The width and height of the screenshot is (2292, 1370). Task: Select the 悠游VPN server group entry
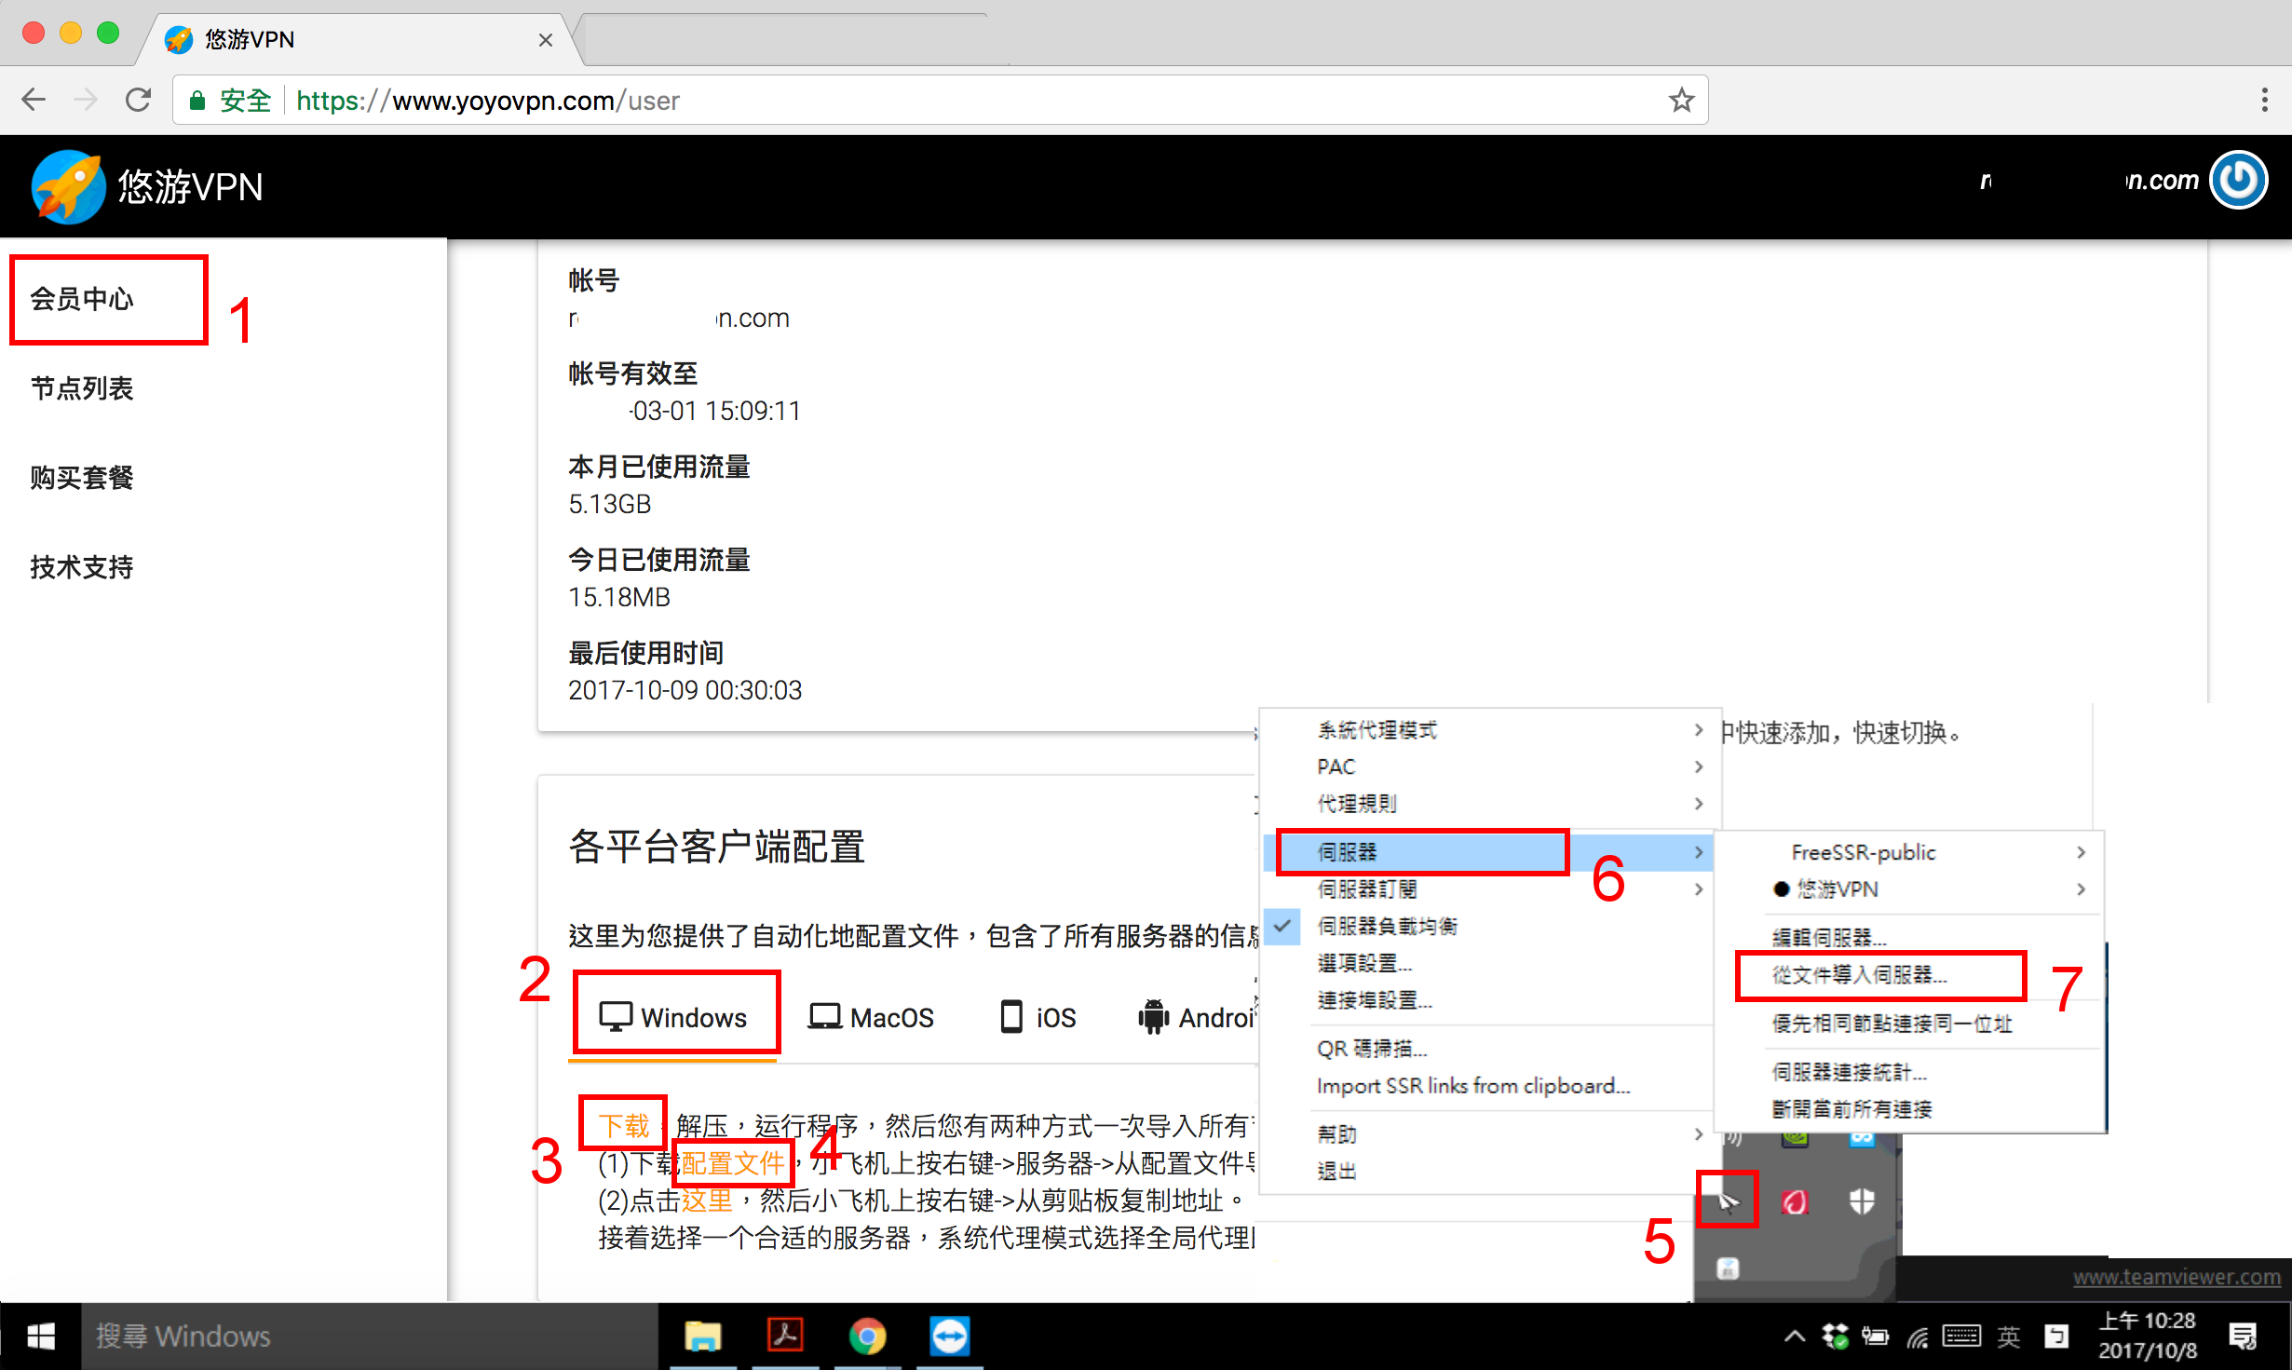[x=1837, y=889]
